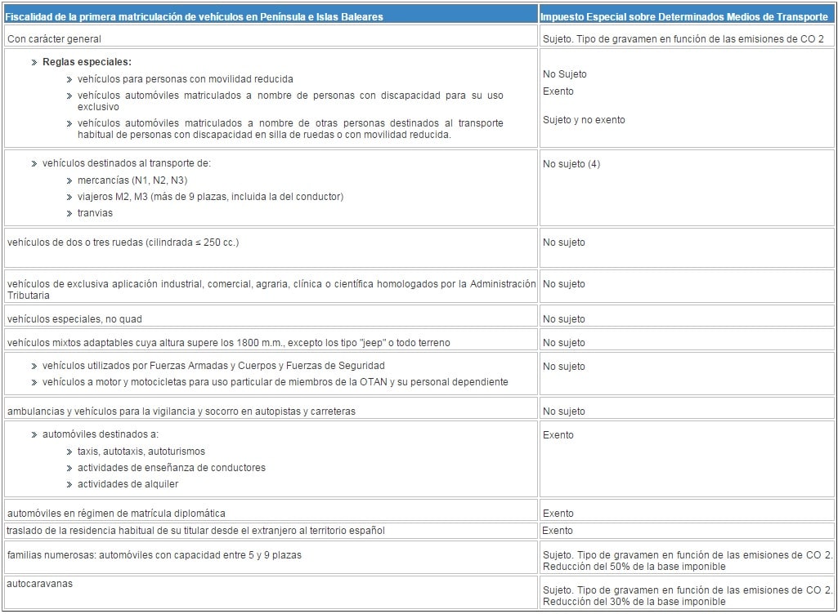
Task: Click the 'Reglas especiales:' heading
Action: click(x=87, y=62)
